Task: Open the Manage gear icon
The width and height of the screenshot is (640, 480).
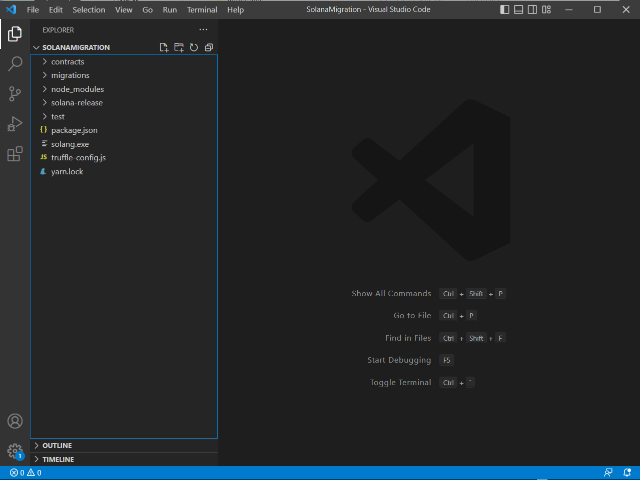Action: (x=15, y=451)
